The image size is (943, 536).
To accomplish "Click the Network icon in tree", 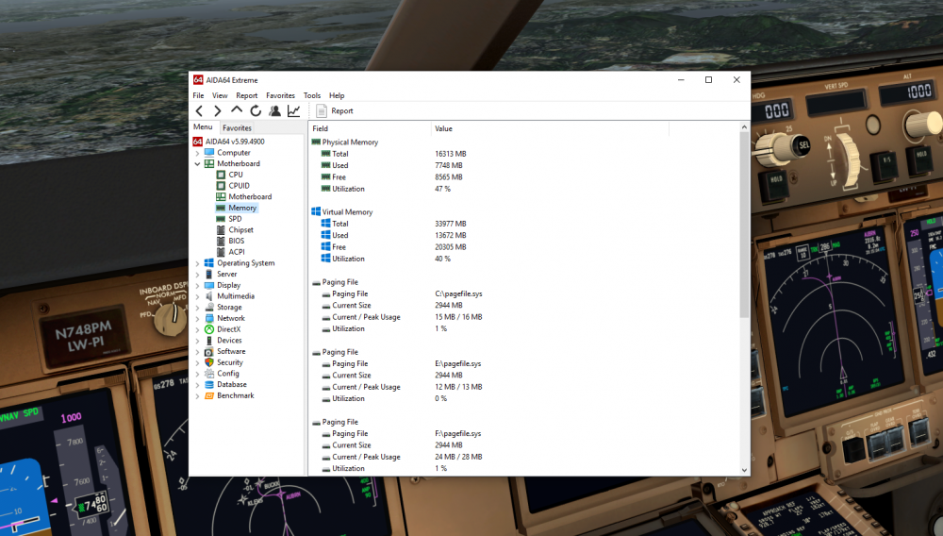I will 209,318.
